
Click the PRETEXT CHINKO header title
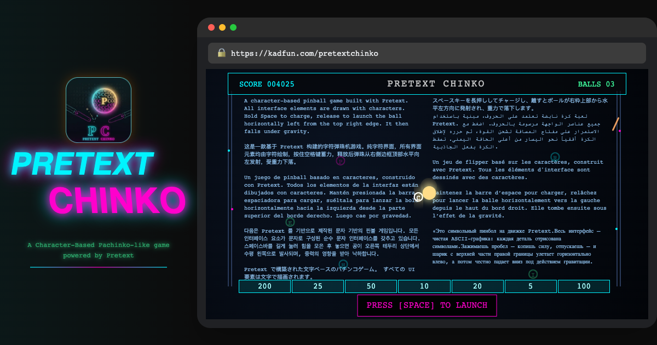pos(435,83)
